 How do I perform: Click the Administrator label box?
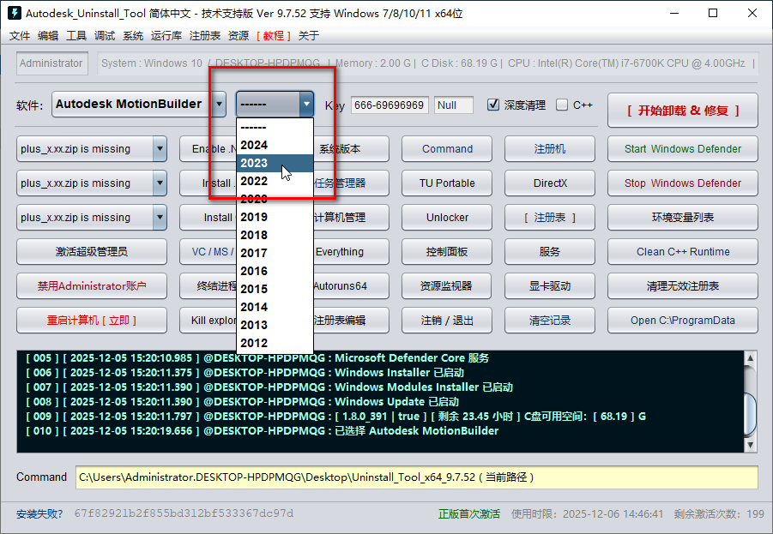51,63
